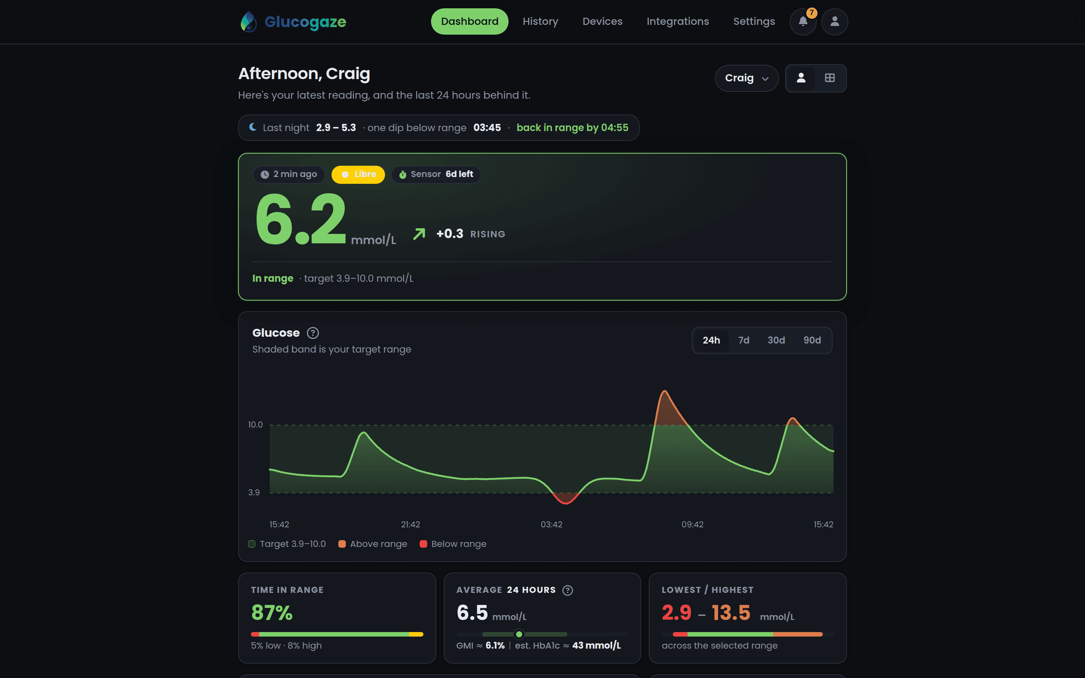
Task: Click the sensor timer icon
Action: 403,174
